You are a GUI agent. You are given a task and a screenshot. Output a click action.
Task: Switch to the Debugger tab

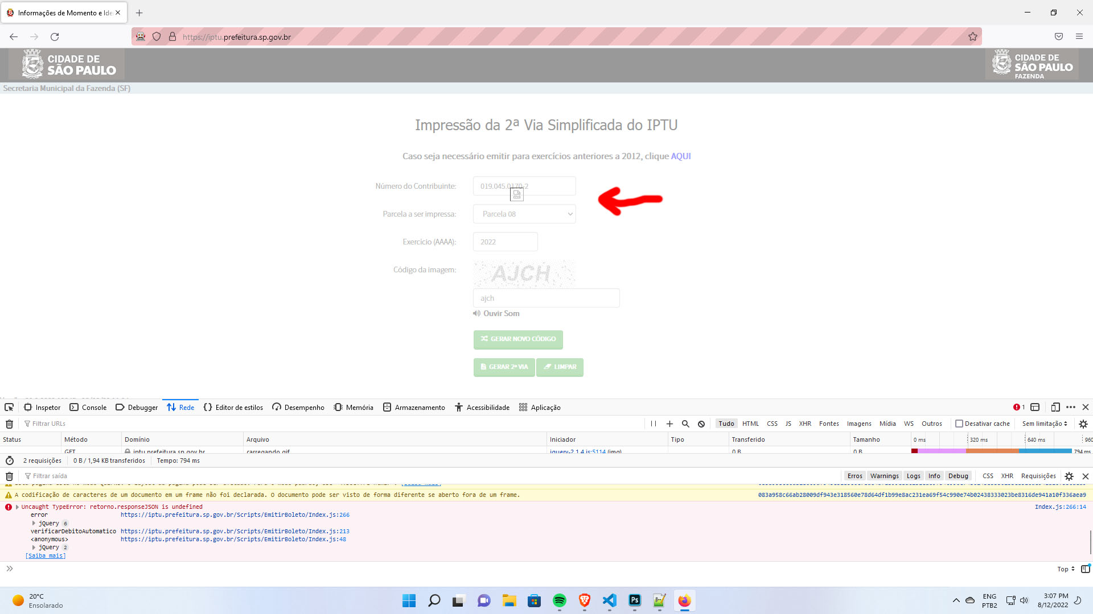click(137, 407)
